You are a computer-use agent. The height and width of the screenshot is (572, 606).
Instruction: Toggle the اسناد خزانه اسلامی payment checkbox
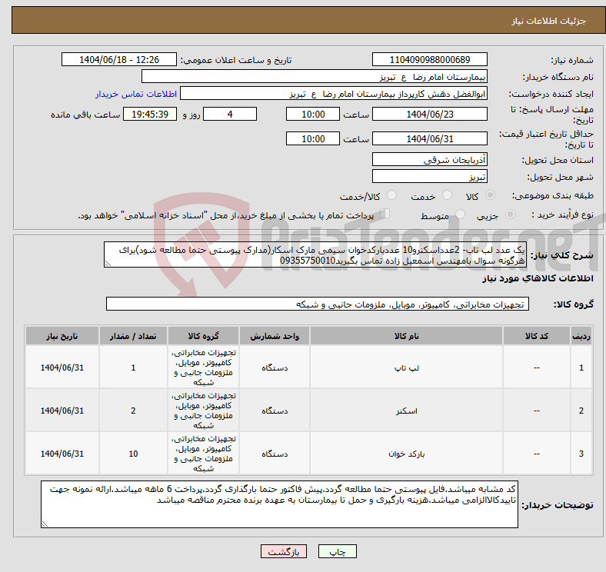point(385,214)
